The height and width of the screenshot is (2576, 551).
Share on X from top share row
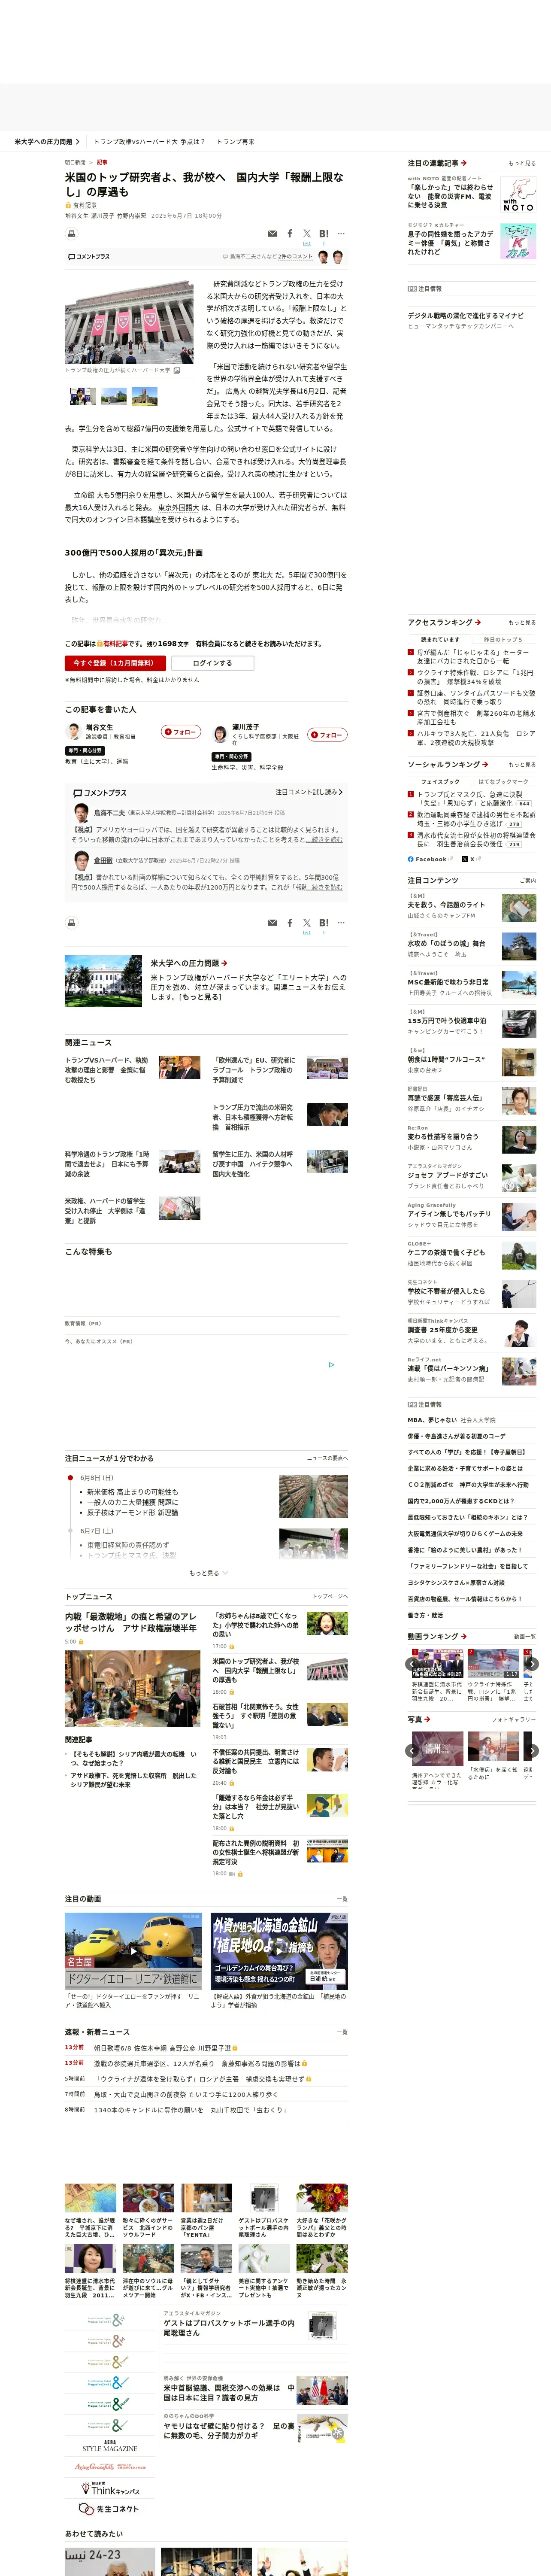[307, 234]
